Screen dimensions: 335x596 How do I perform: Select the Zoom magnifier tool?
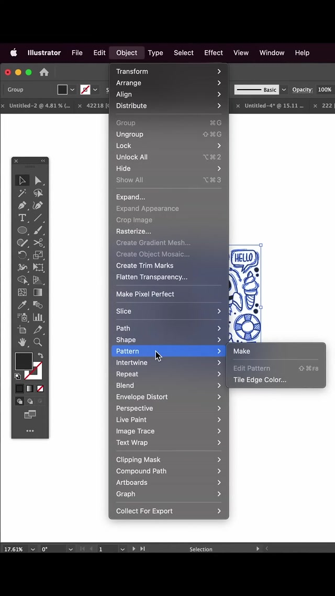38,342
